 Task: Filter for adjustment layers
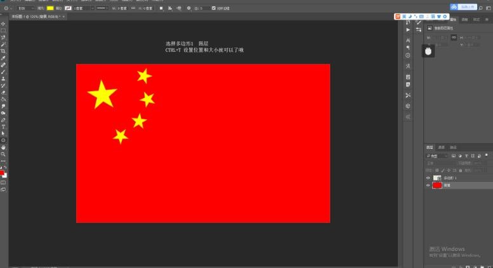click(460, 156)
